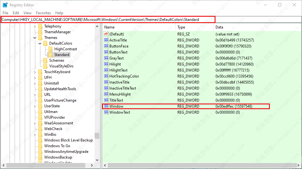Sort values by the Data column header
This screenshot has height=169, width=302.
[257, 27]
